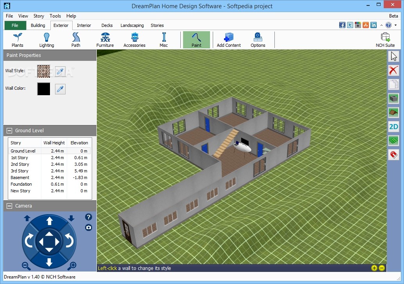Open the View menu
The image size is (404, 284).
pos(23,16)
